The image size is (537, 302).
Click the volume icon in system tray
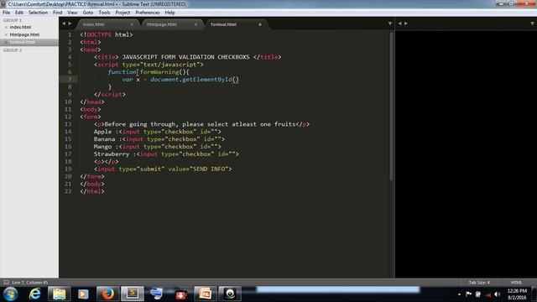tap(498, 294)
